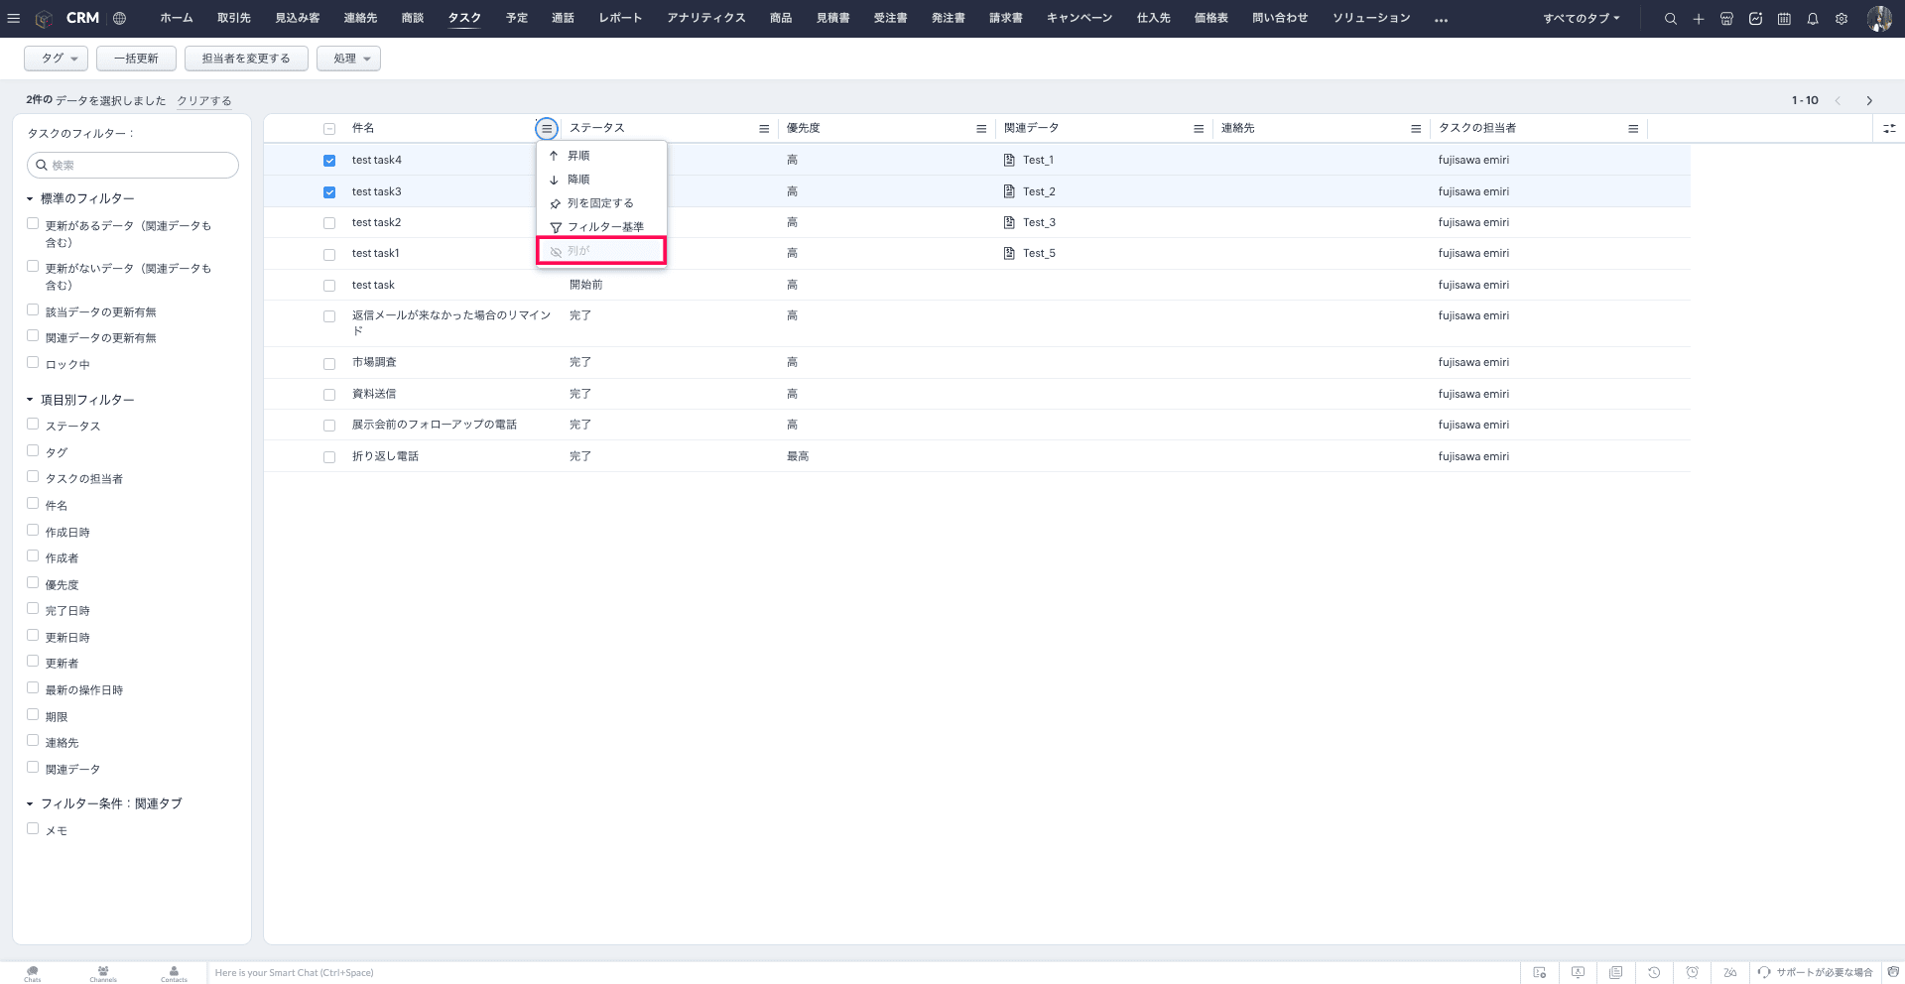Click the クリアする link
The height and width of the screenshot is (984, 1905).
pyautogui.click(x=204, y=101)
